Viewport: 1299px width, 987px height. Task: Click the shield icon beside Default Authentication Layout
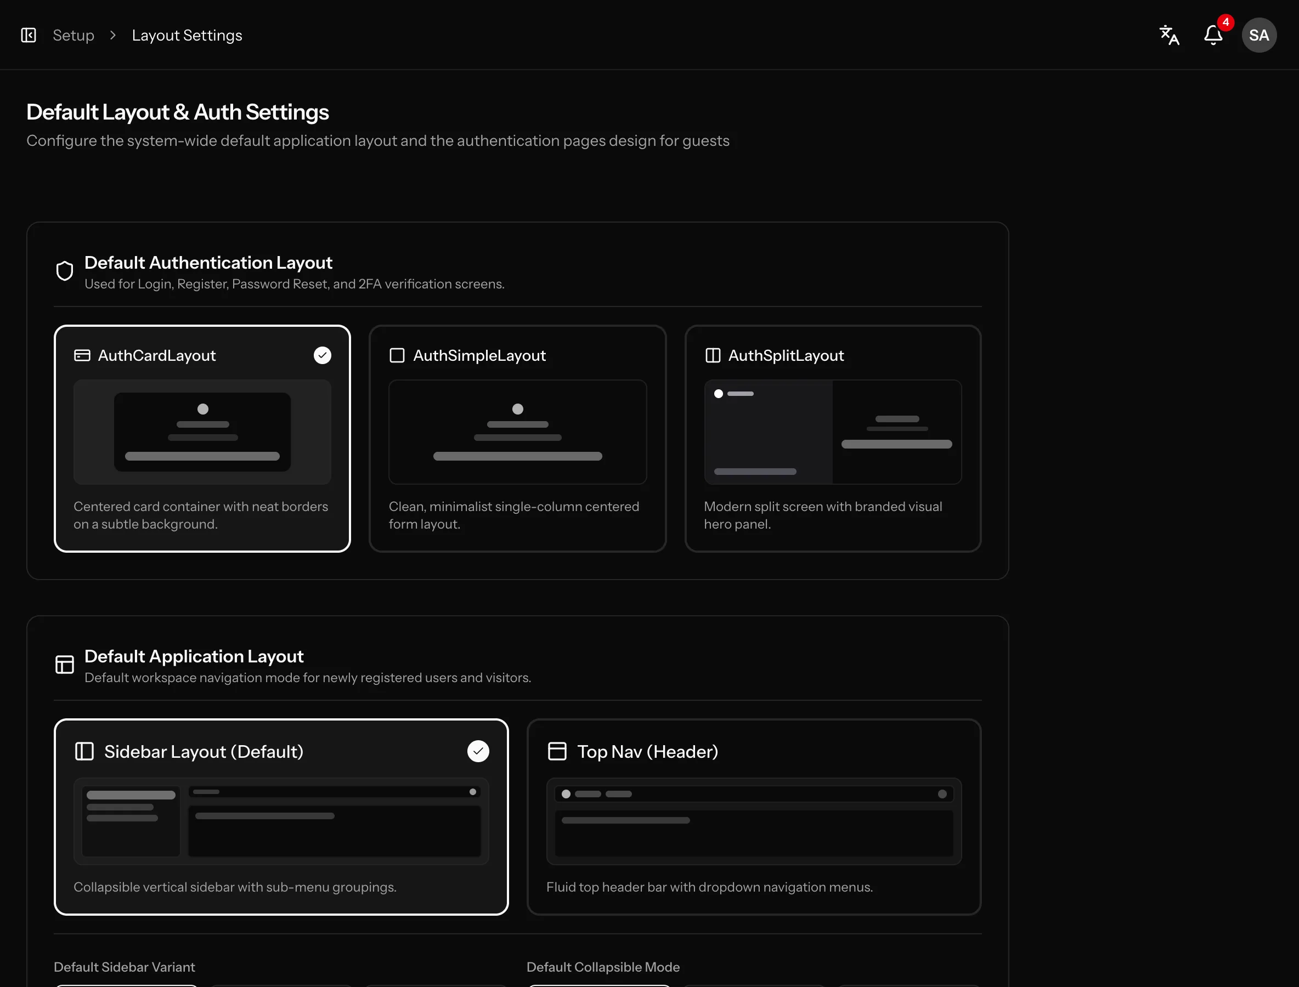pyautogui.click(x=65, y=271)
